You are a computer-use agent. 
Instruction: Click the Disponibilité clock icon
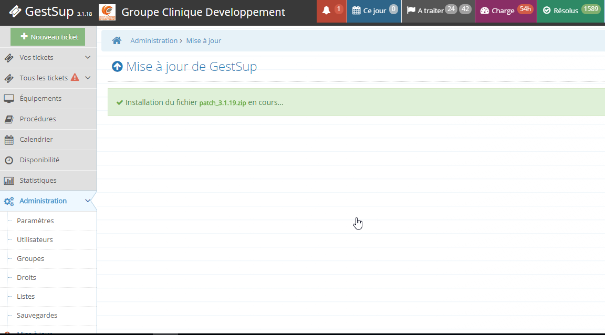point(9,160)
